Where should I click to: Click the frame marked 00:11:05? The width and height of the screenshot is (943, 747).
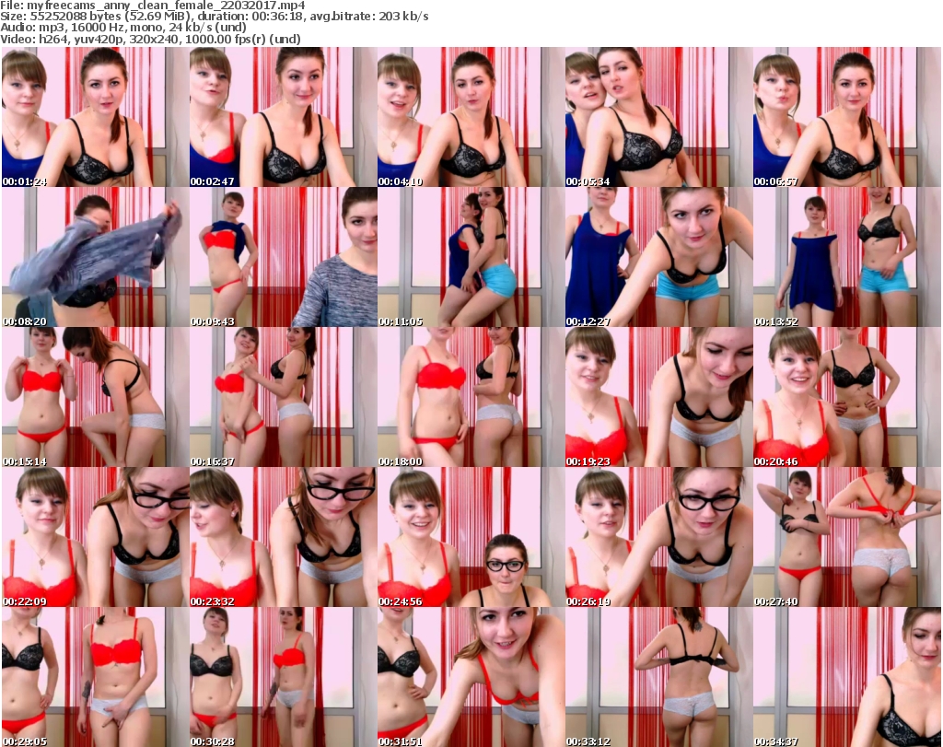(x=471, y=257)
